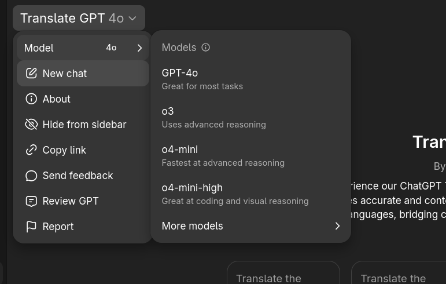Pick the o4-mini model
446x284 pixels.
pyautogui.click(x=250, y=156)
